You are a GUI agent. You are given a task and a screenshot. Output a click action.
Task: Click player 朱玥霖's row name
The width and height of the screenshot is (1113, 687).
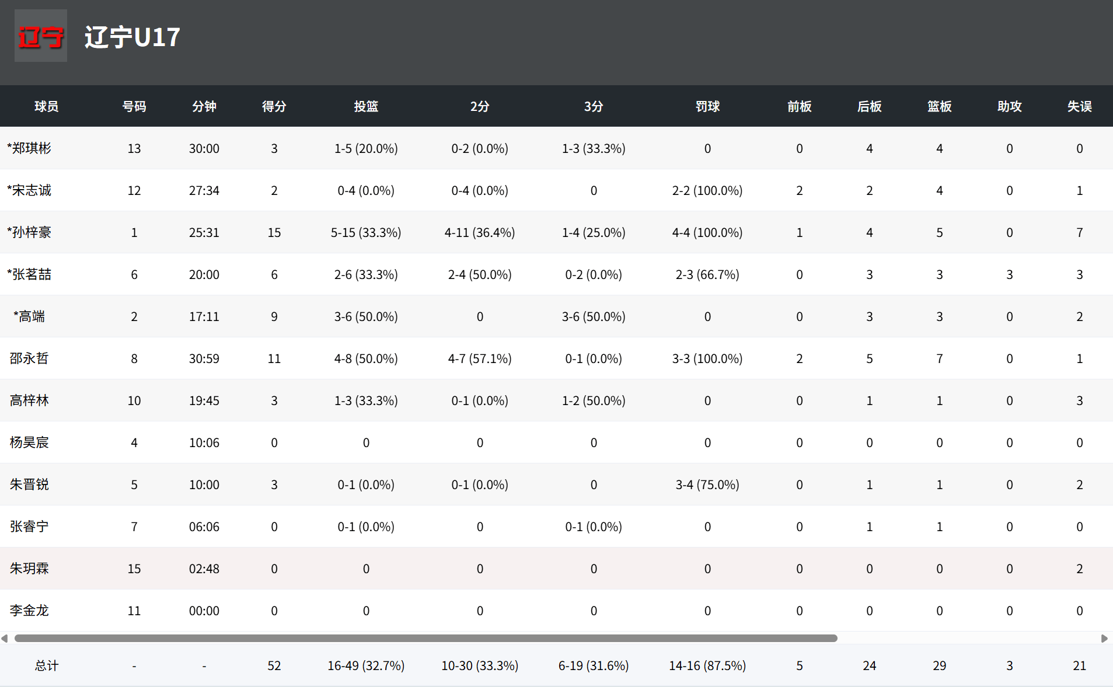click(x=29, y=569)
